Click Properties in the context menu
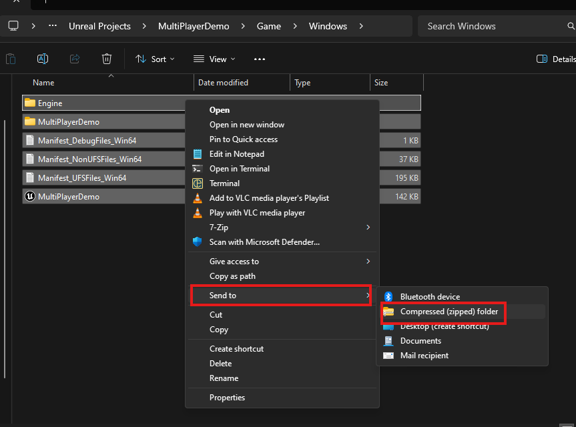The image size is (576, 427). (227, 398)
